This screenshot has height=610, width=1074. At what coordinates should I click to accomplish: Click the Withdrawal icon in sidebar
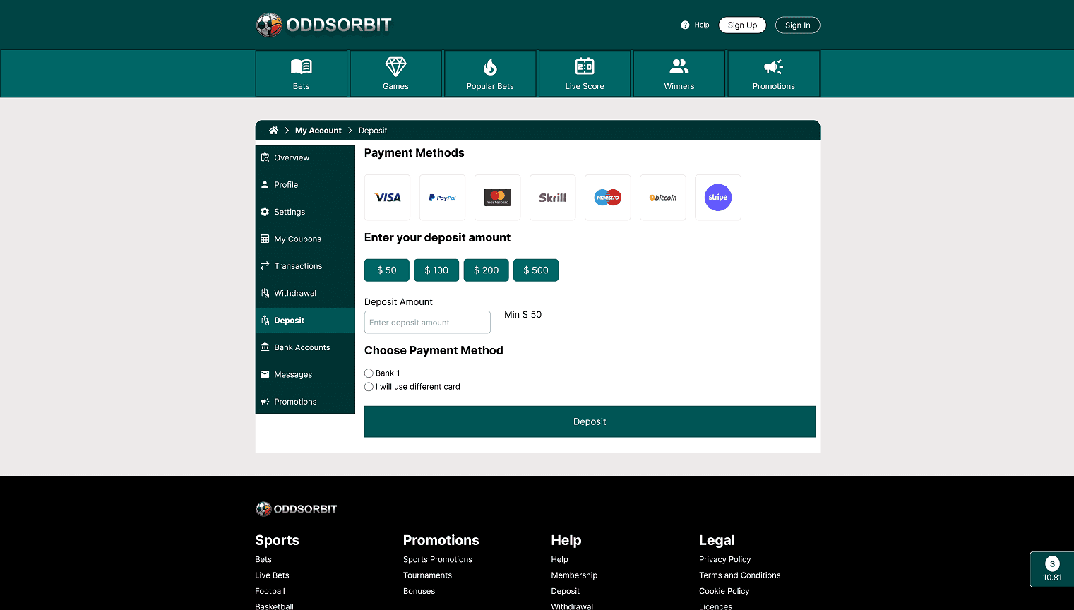click(265, 293)
